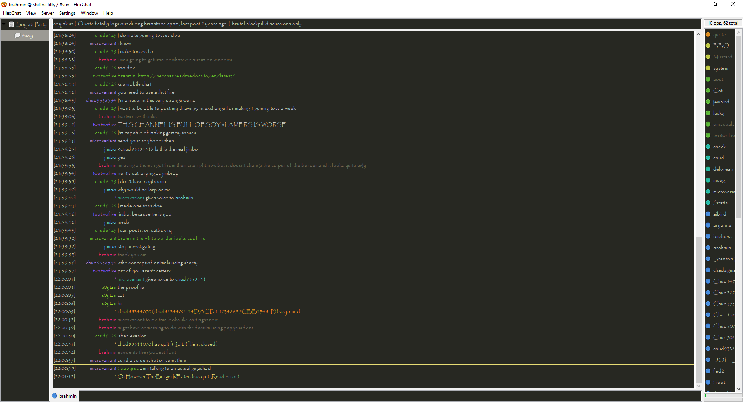Click the #soy channel chat bubble icon

click(17, 36)
